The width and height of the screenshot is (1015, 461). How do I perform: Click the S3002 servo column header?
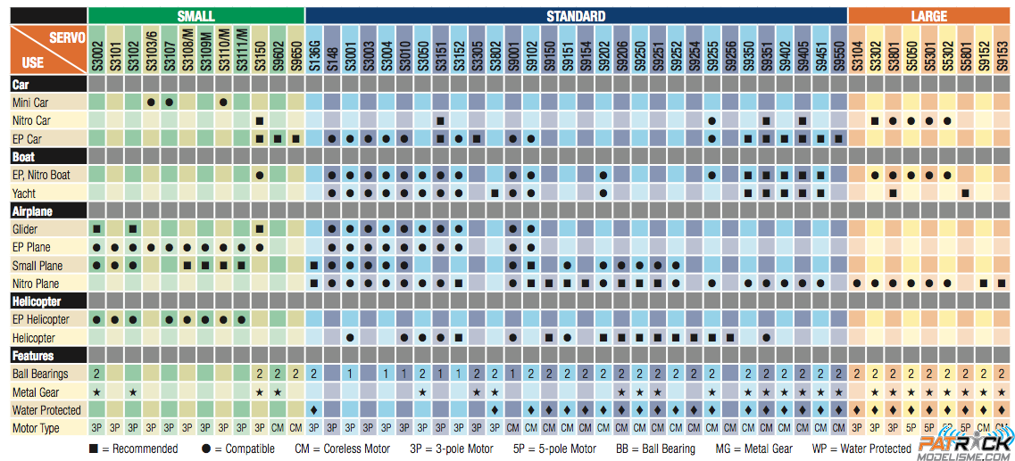click(96, 50)
